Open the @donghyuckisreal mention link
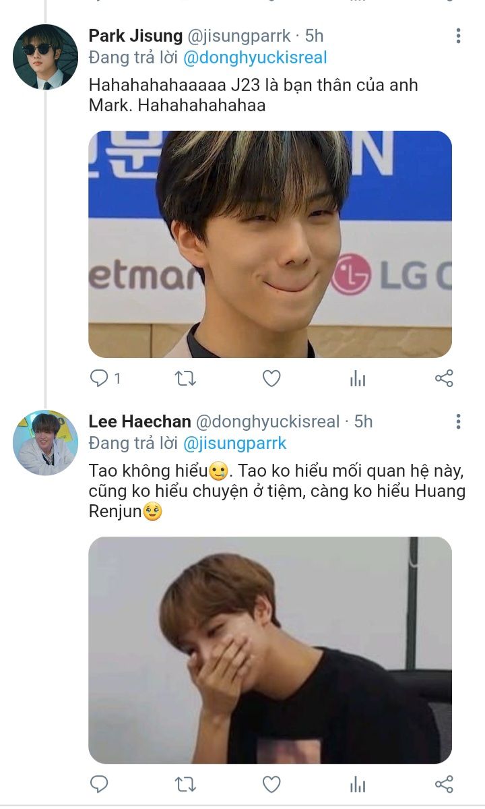The height and width of the screenshot is (809, 485). point(255,57)
